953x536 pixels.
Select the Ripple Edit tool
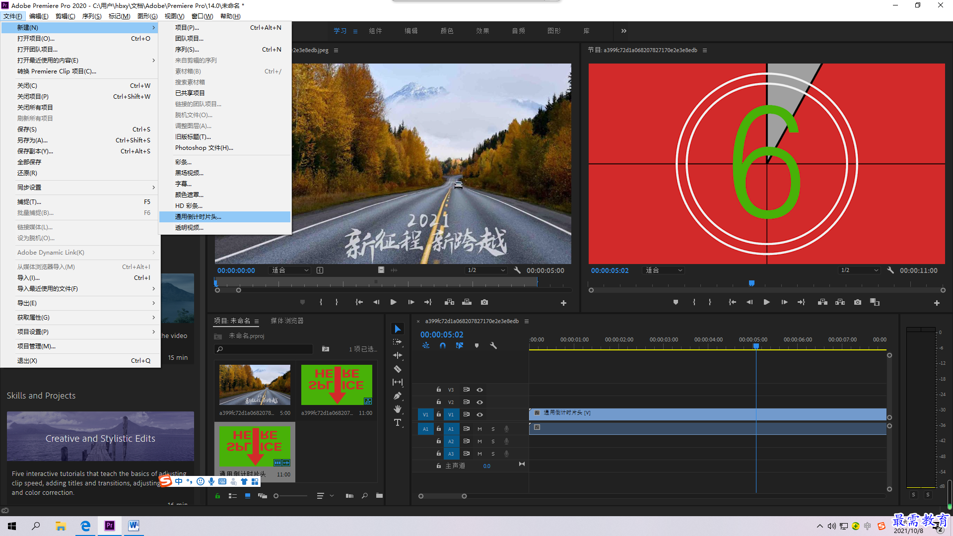pos(398,355)
